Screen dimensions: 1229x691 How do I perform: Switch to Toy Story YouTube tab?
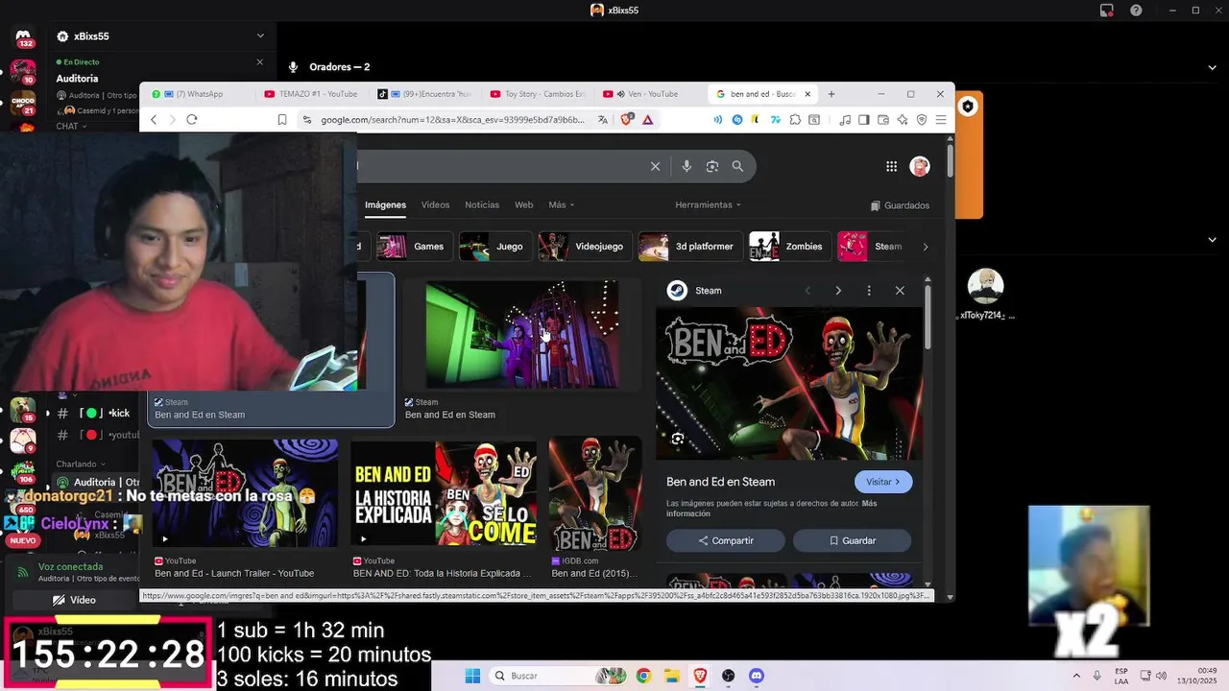pos(538,94)
